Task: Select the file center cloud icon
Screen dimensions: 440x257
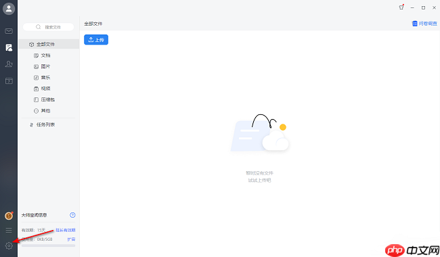Action: (x=9, y=47)
